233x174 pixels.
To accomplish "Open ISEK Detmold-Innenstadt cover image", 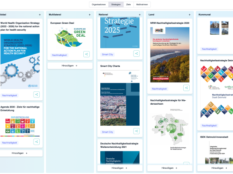I will tap(217, 152).
